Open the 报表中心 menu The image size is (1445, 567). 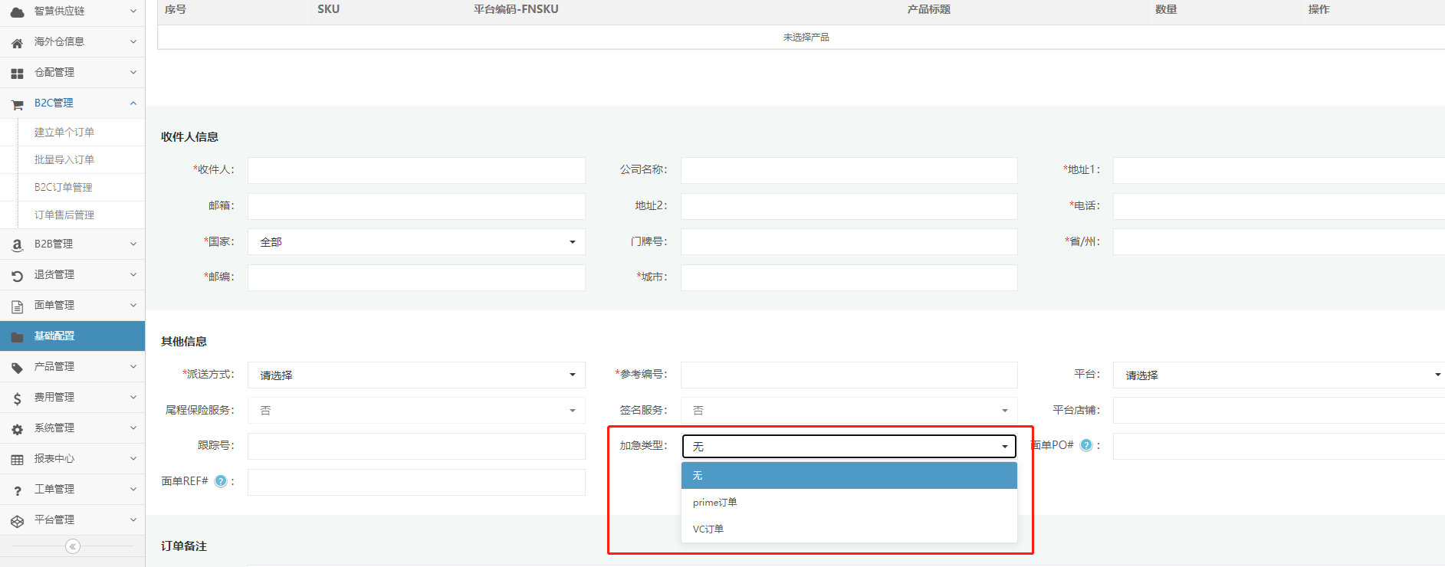[72, 459]
